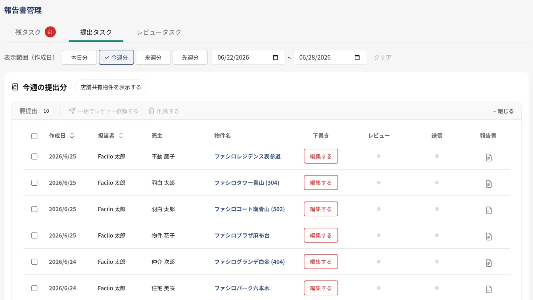Click the 今週の提出分 heading
533x300 pixels.
[44, 87]
